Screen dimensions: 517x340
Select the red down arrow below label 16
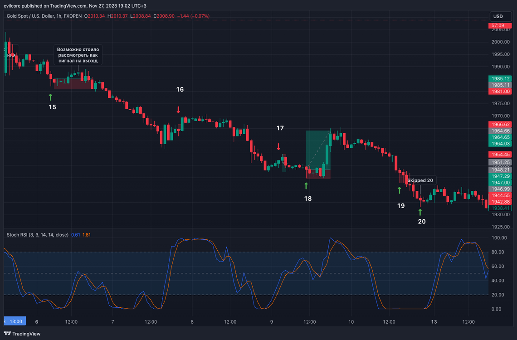(x=178, y=110)
